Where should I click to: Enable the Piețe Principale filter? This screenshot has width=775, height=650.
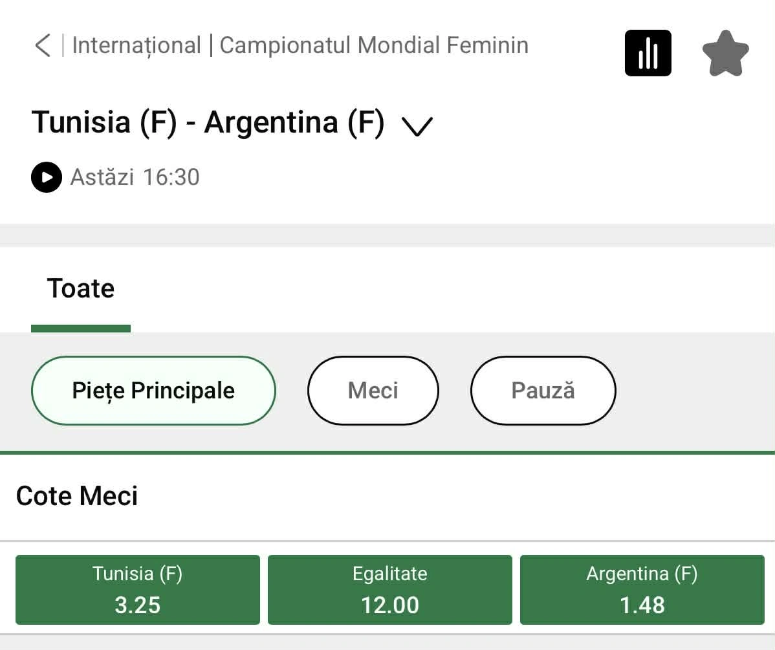click(x=153, y=390)
